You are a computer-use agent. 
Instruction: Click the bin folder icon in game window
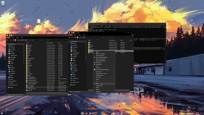coord(89,42)
